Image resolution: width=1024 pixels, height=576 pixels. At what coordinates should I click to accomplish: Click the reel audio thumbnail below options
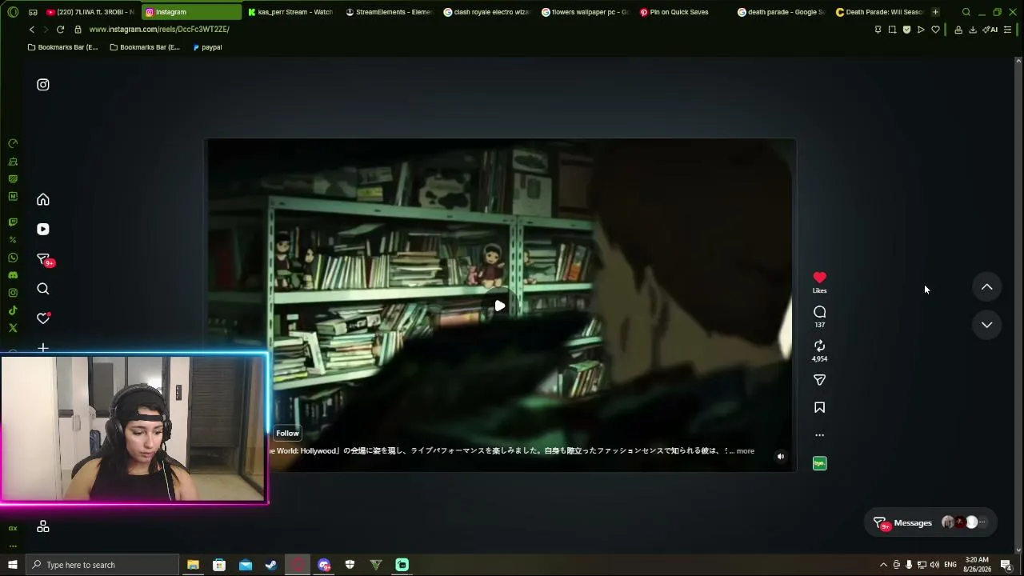(819, 463)
